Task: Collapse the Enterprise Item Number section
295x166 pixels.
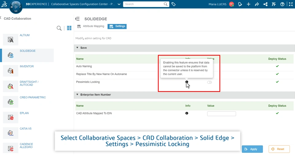Action: pyautogui.click(x=77, y=95)
